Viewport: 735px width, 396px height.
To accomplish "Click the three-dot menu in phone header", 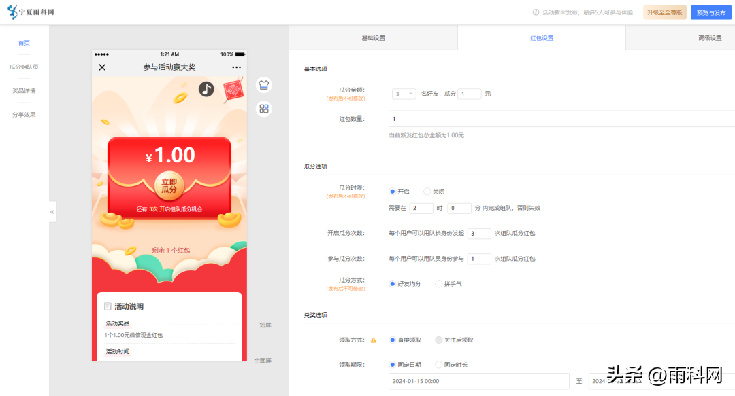I will (x=236, y=67).
